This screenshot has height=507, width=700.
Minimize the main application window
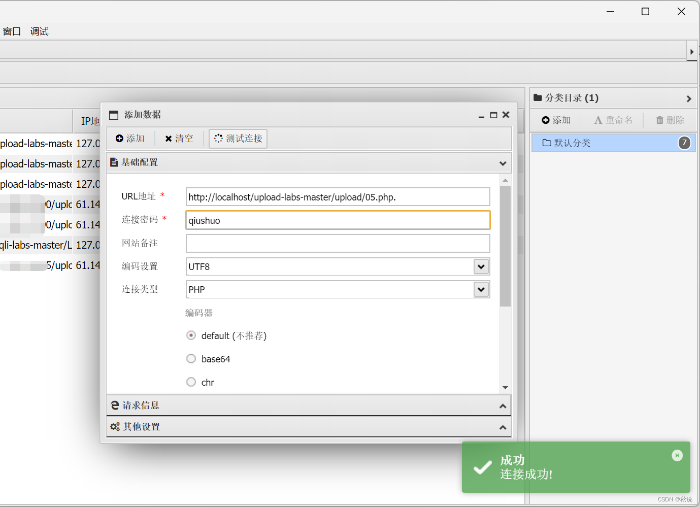(611, 11)
